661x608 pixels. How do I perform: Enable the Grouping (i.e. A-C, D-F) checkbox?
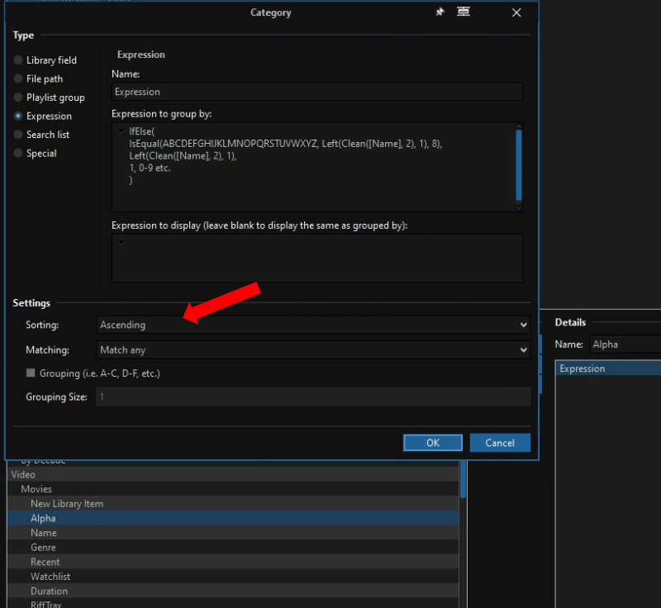pyautogui.click(x=31, y=373)
